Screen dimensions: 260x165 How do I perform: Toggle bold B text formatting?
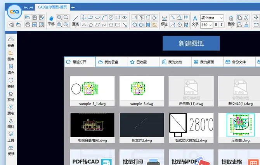(216, 25)
